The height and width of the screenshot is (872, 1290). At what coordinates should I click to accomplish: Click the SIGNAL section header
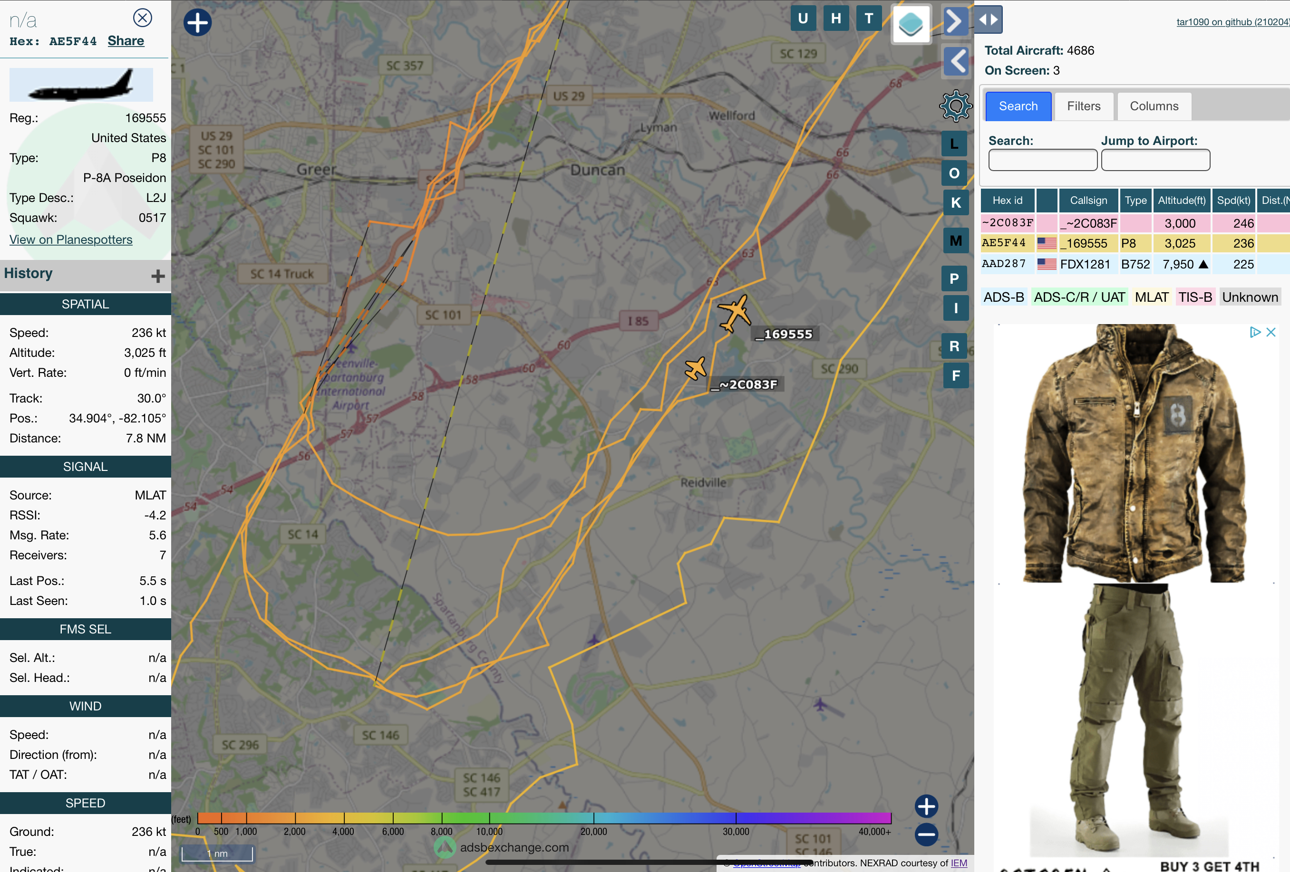(86, 467)
